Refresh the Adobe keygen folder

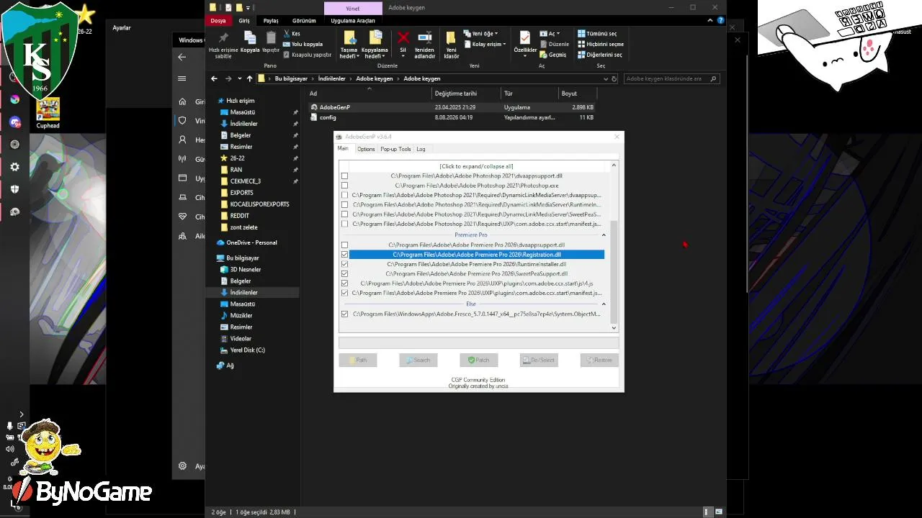coord(614,78)
